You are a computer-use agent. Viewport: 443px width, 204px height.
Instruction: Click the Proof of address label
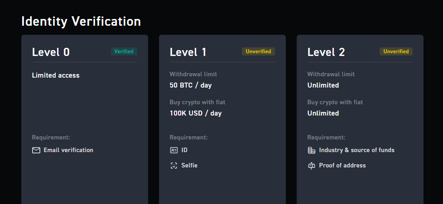pyautogui.click(x=342, y=166)
